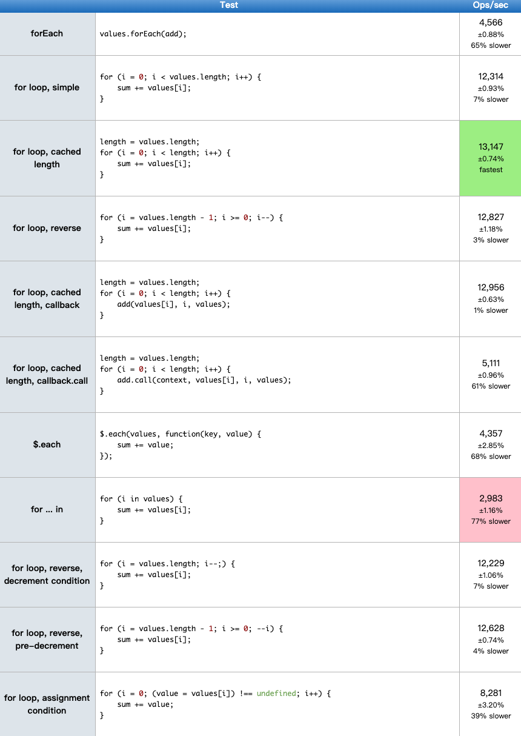Select the "for ... in" row label
The height and width of the screenshot is (736, 521).
point(47,509)
